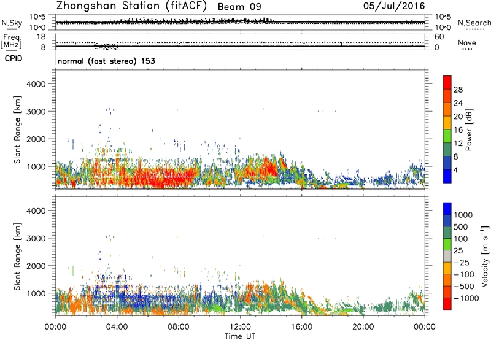Click the "2000" range tick on the power panel
Viewport: 491px width, 340px height.
pyautogui.click(x=36, y=139)
